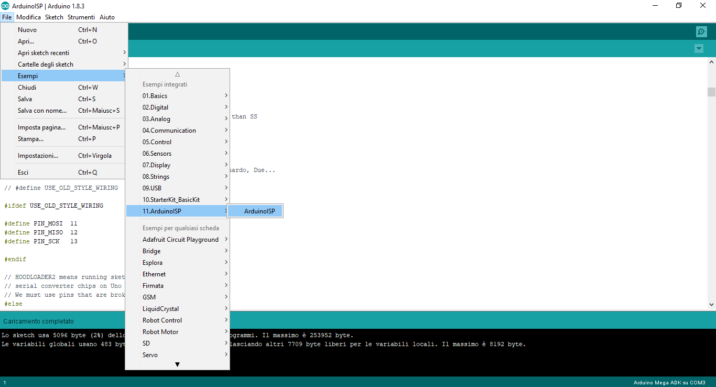716x387 pixels.
Task: Expand the Firmata library examples
Action: [x=177, y=286]
